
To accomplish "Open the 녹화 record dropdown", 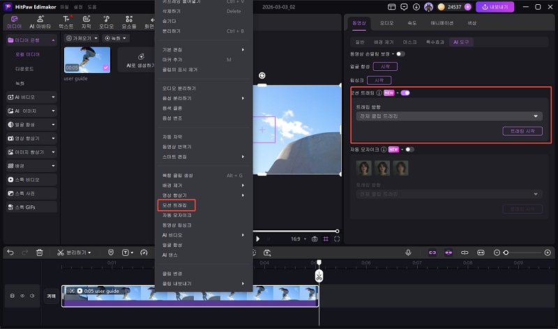I will pyautogui.click(x=116, y=38).
